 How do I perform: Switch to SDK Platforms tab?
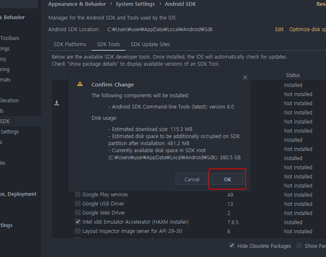click(70, 44)
